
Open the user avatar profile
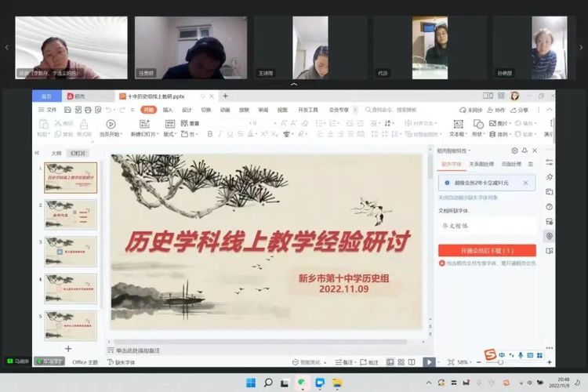click(x=515, y=96)
